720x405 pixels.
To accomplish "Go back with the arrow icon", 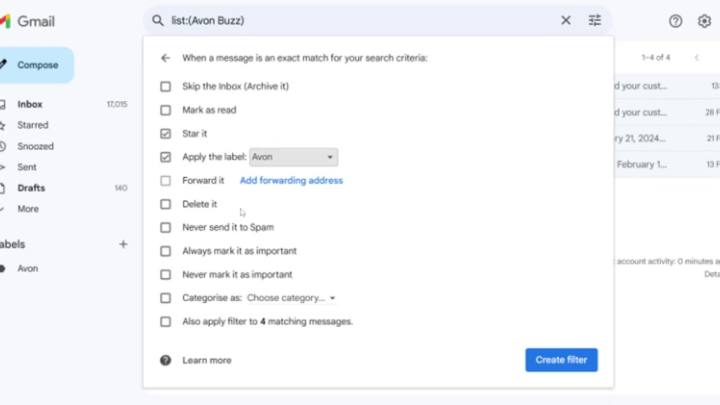I will click(x=165, y=58).
